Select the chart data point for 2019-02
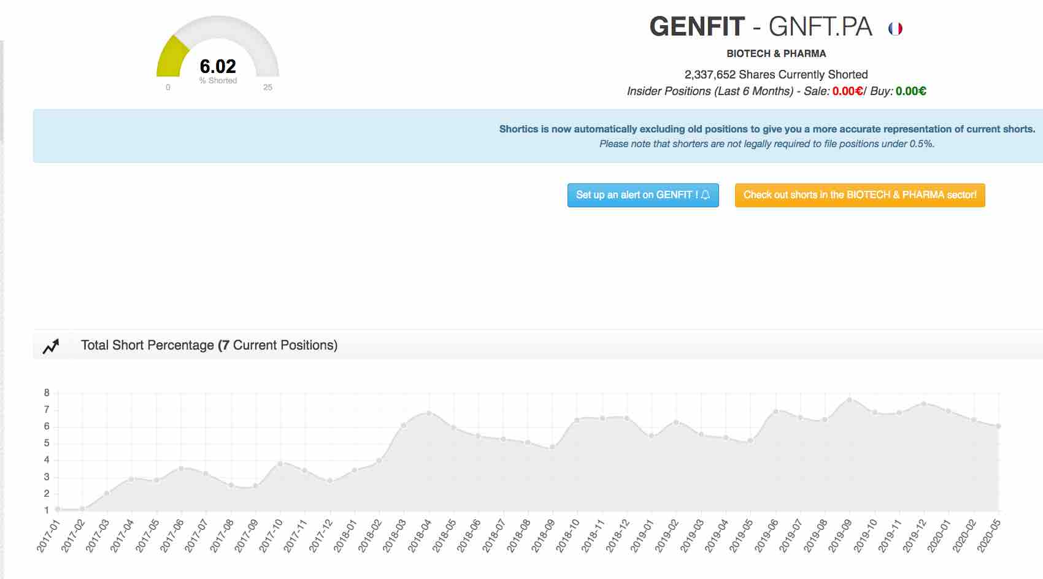 (x=676, y=422)
